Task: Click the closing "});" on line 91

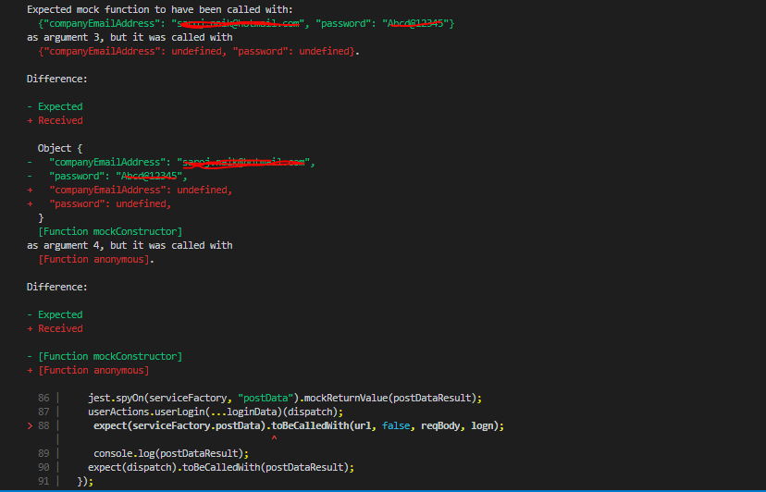Action: tap(85, 481)
